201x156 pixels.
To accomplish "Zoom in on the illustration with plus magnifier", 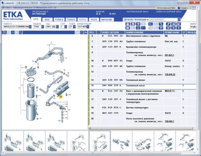I will tap(5, 32).
